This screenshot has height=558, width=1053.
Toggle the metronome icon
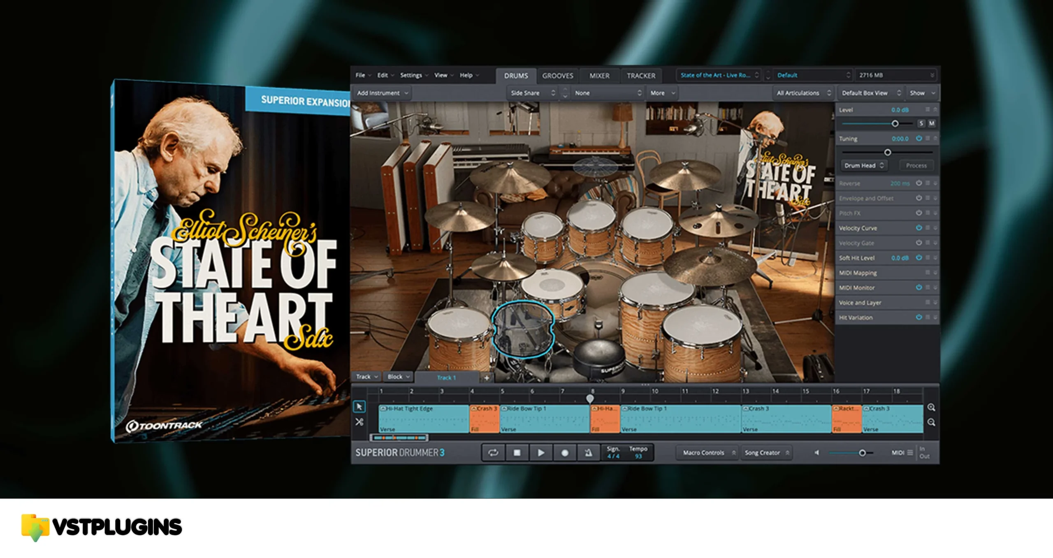(589, 453)
